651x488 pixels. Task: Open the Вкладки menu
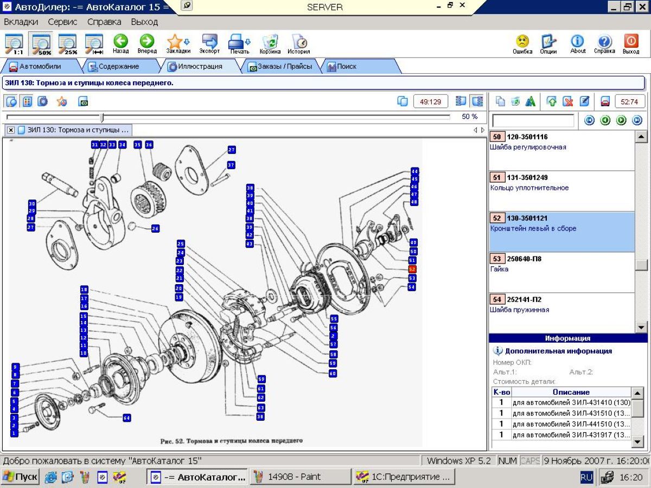[x=21, y=22]
